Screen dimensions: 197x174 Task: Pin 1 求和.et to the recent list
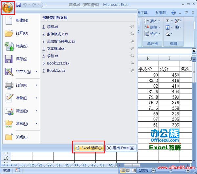132,26
